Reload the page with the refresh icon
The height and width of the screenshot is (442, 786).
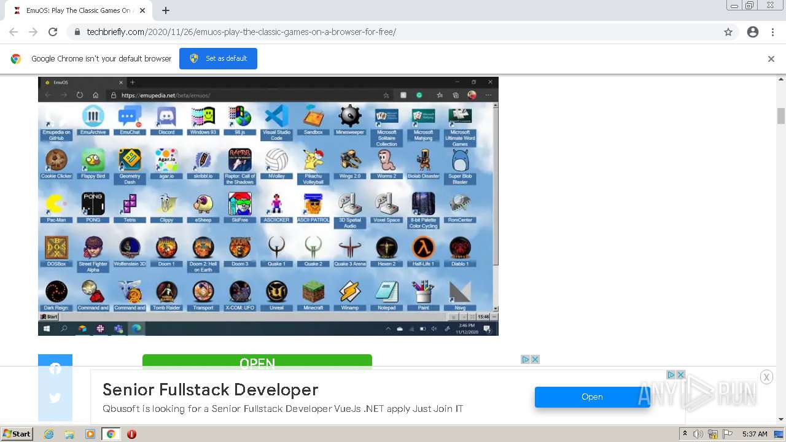53,32
